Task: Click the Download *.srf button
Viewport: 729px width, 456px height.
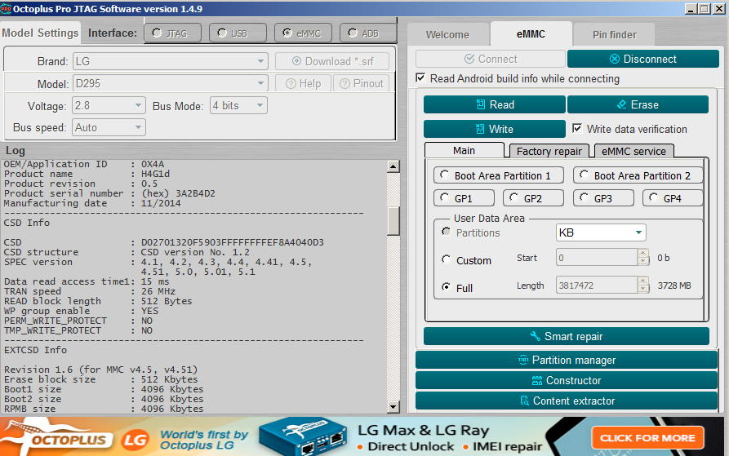Action: click(x=332, y=61)
